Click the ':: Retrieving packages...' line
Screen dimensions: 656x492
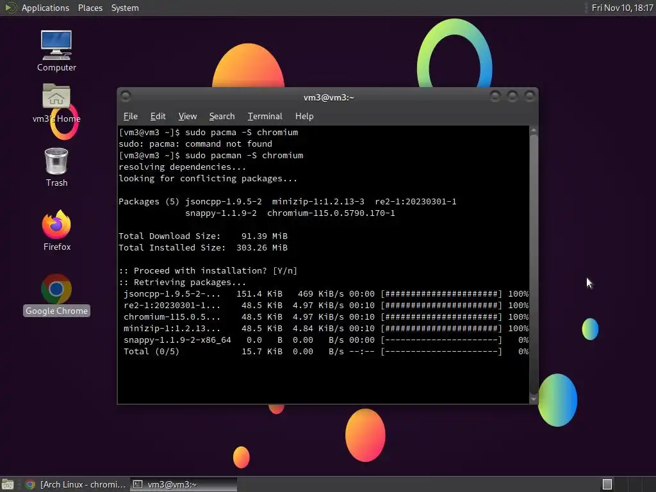pyautogui.click(x=182, y=283)
